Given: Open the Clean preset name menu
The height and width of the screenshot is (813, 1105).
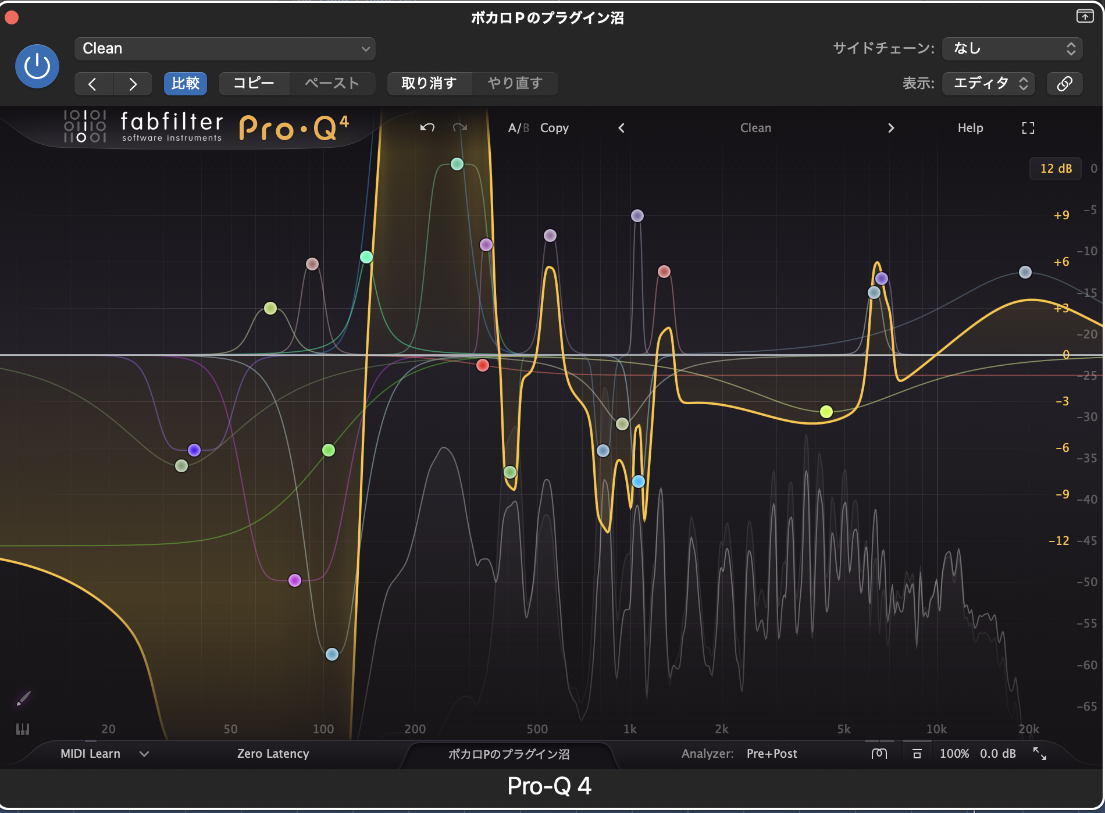Looking at the screenshot, I should pyautogui.click(x=755, y=128).
